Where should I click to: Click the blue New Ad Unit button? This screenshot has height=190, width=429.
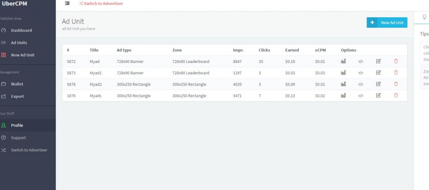point(387,23)
